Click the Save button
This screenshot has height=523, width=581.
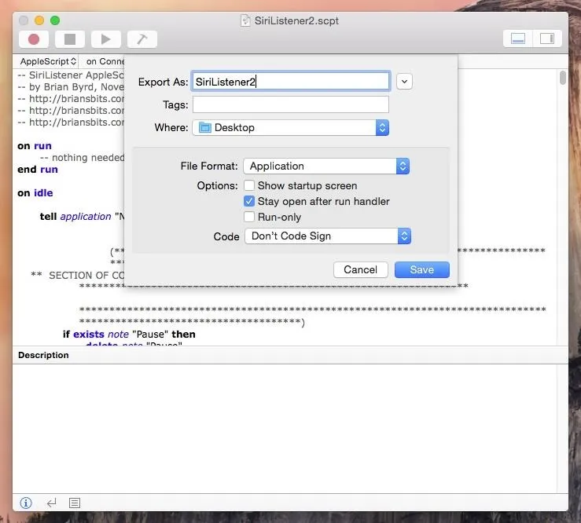[x=421, y=269]
